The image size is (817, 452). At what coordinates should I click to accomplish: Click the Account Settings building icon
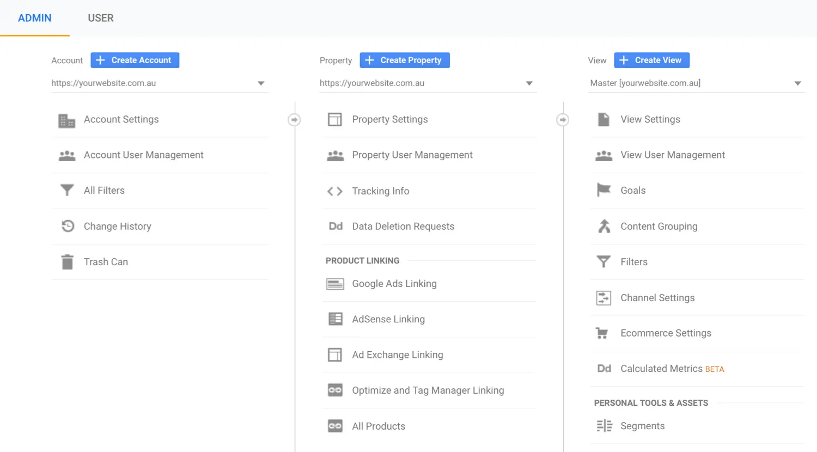tap(66, 120)
